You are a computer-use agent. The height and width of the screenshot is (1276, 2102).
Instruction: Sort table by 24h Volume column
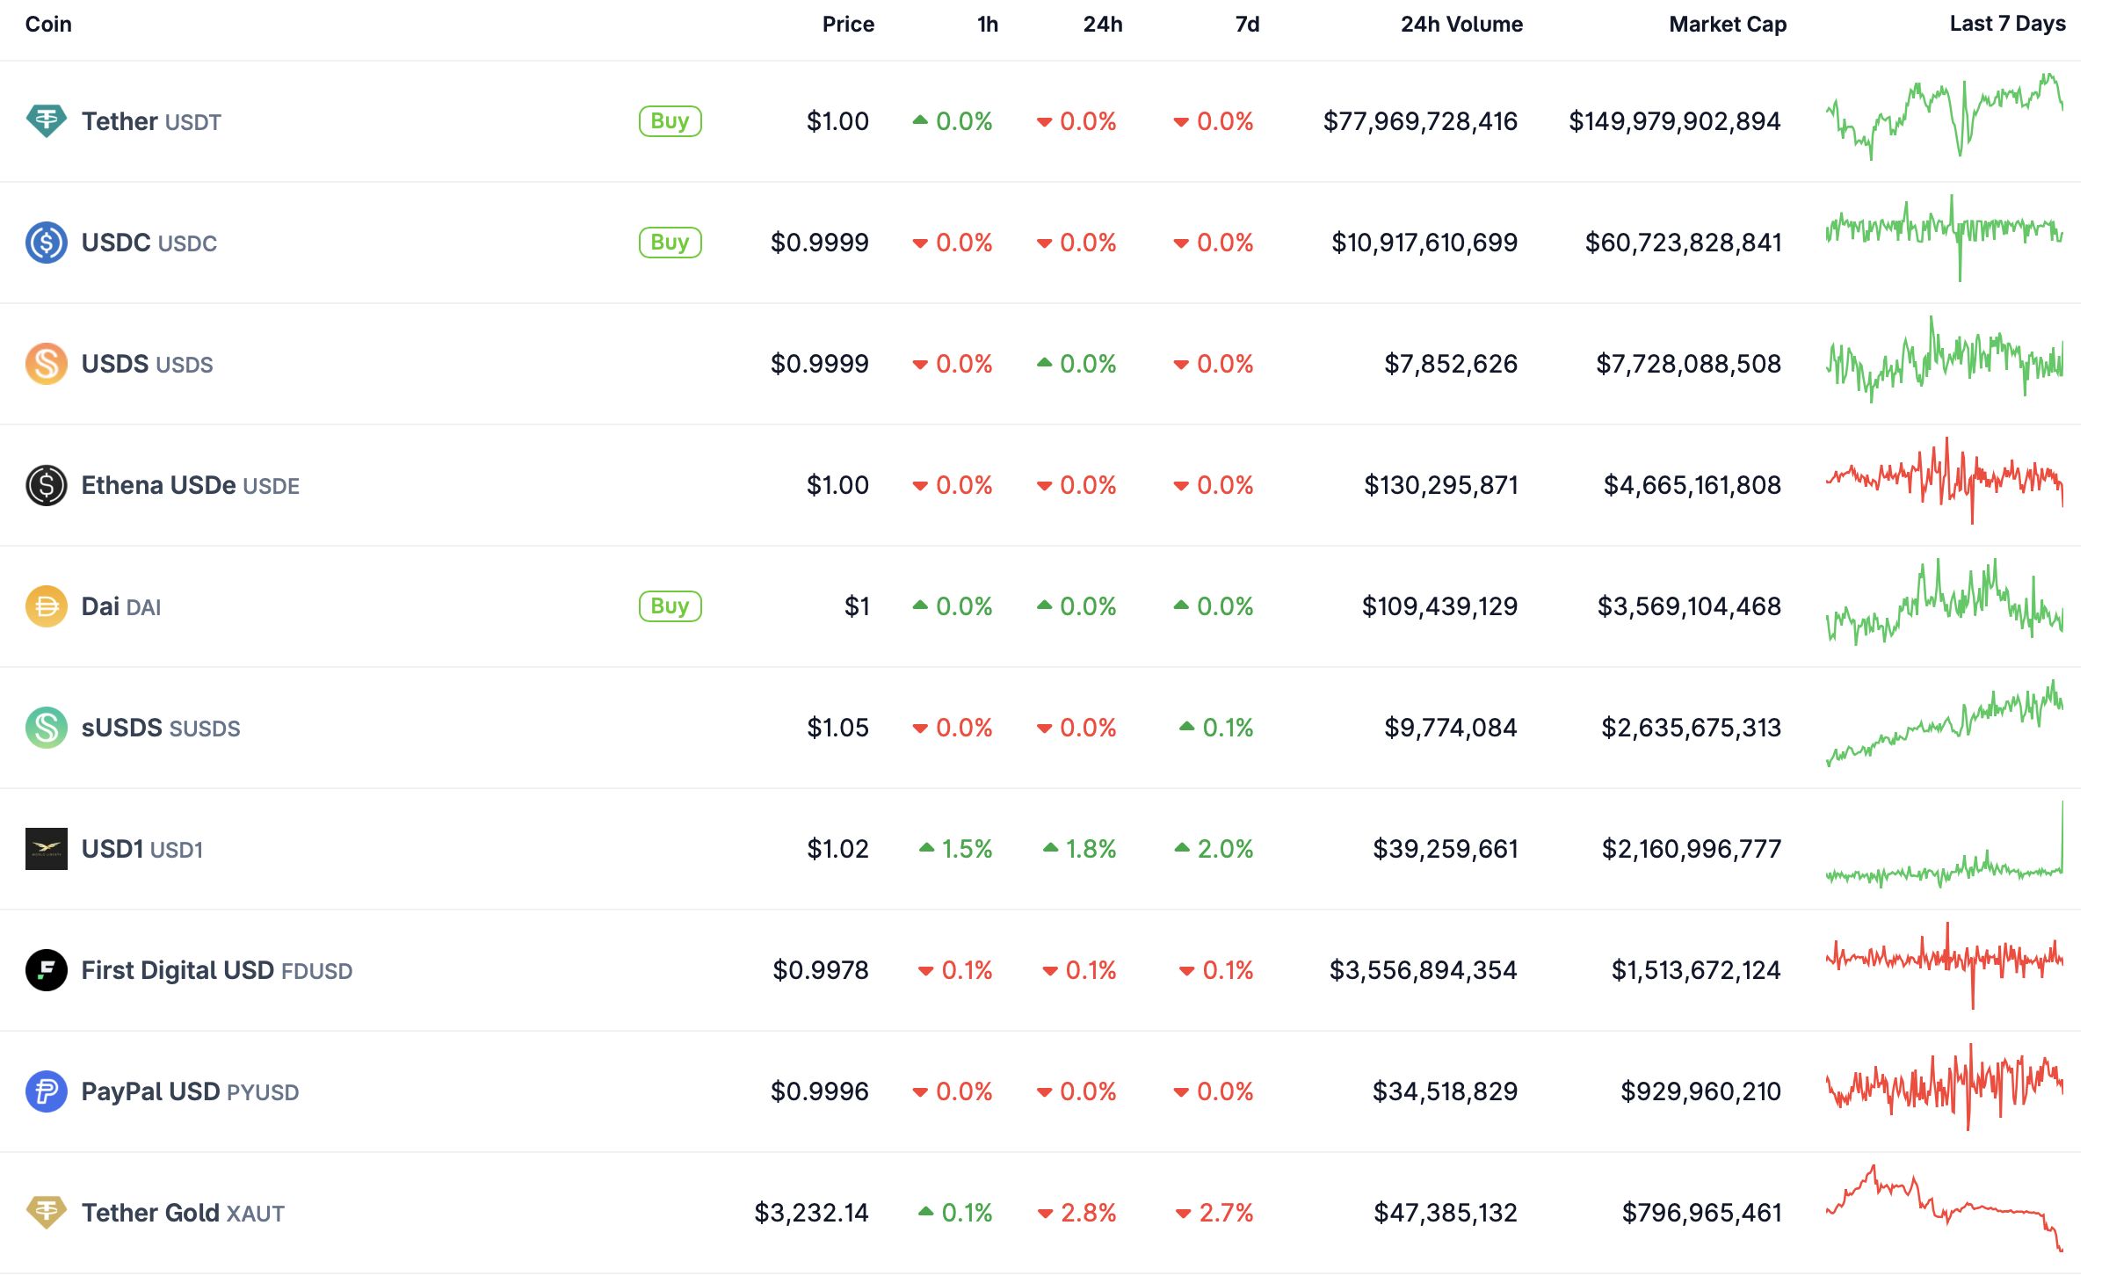click(1461, 25)
